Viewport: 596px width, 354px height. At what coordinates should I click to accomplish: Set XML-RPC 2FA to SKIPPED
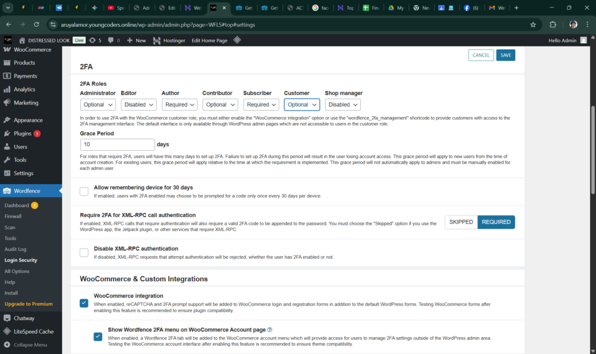461,222
